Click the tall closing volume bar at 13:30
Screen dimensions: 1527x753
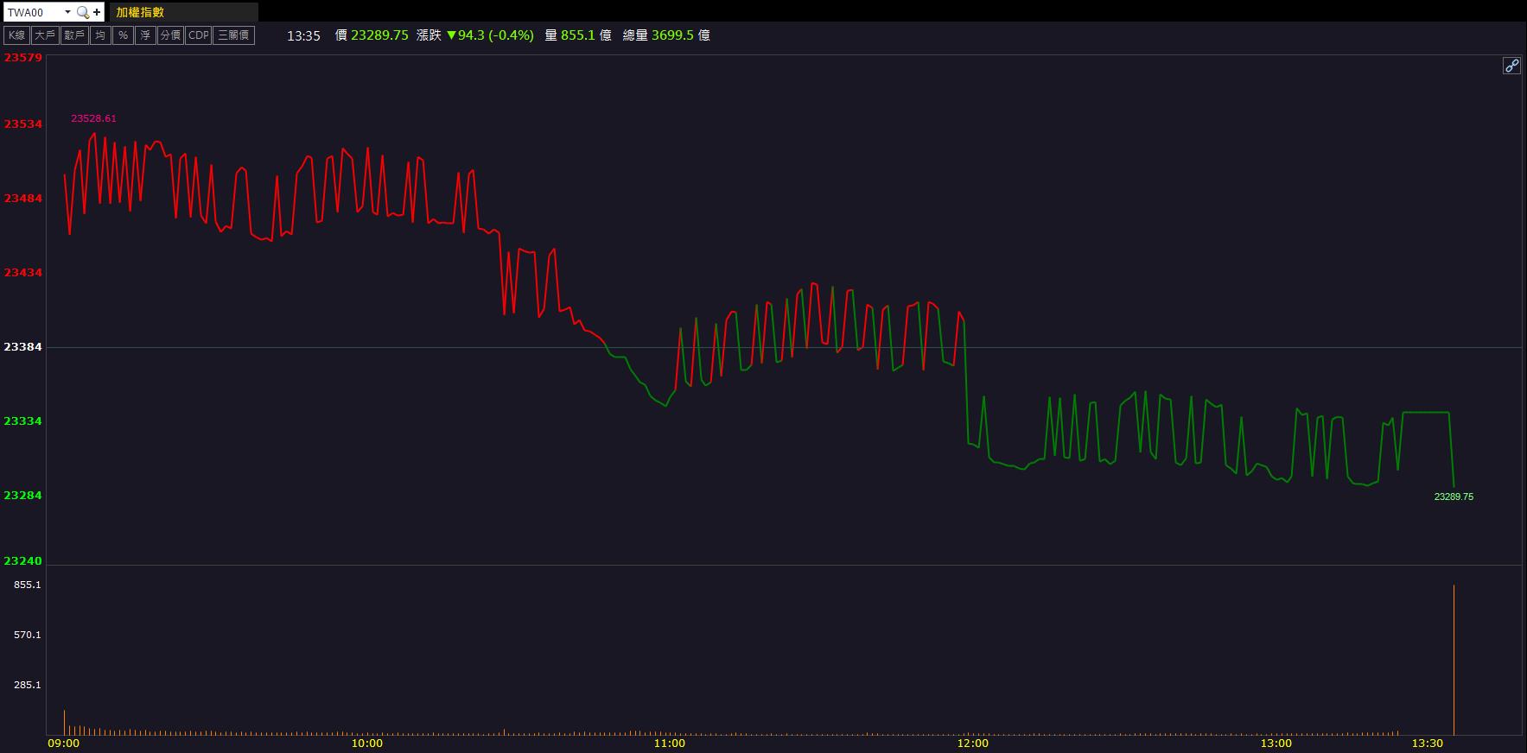pyautogui.click(x=1454, y=660)
